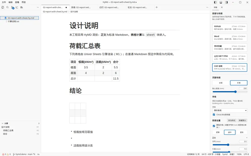Click the 版心宽度 value field 200
The height and width of the screenshot is (156, 251).
tap(243, 88)
